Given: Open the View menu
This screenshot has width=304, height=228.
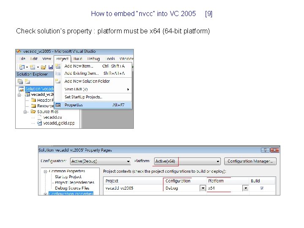Looking at the screenshot, I should [x=47, y=59].
